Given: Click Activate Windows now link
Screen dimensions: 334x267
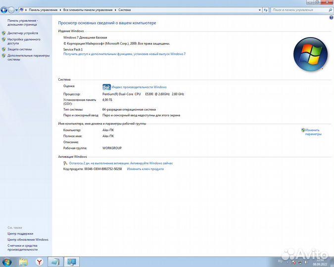Looking at the screenshot, I should tap(121, 163).
